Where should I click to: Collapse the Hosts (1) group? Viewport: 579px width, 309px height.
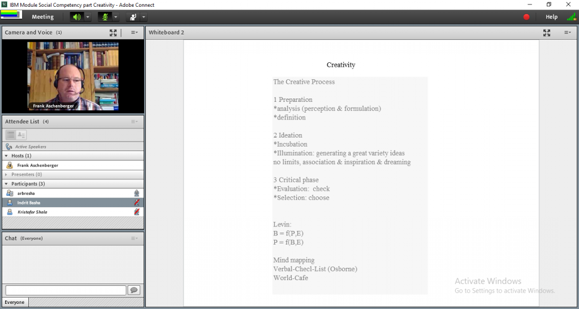pyautogui.click(x=6, y=156)
